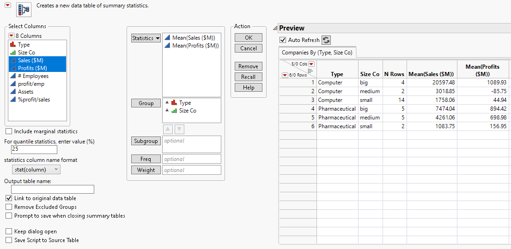The image size is (511, 249).
Task: Click the optional Weight field
Action: [192, 170]
